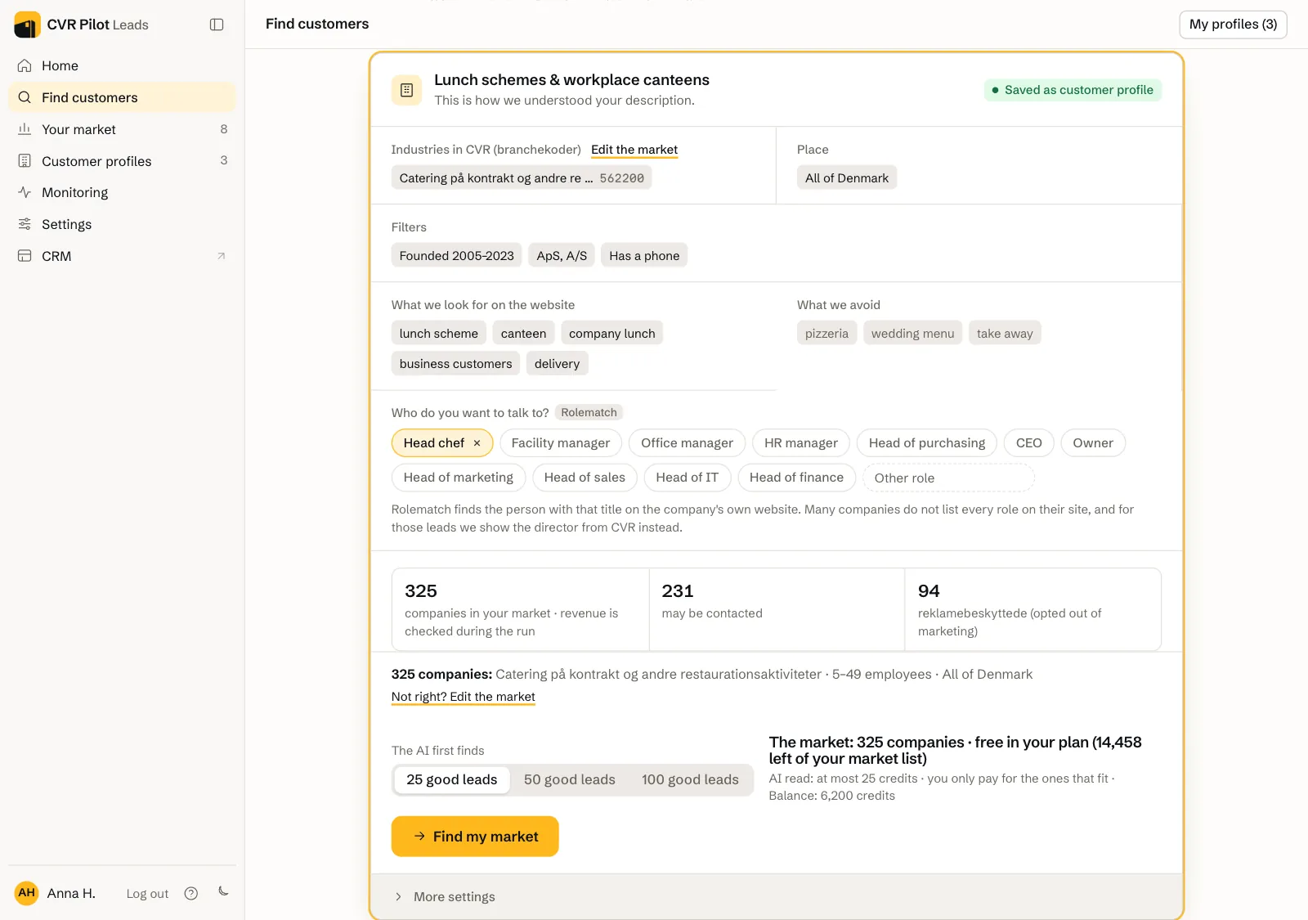Click the CVR Pilot logo icon

point(27,25)
